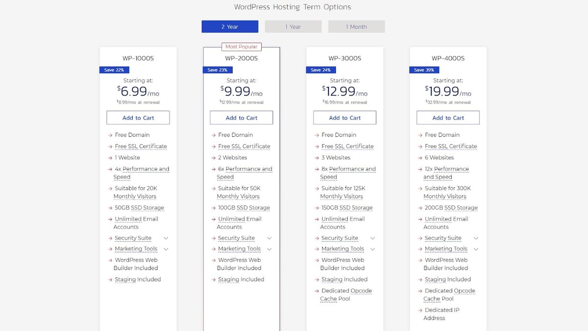Add the WP-4000S plan to cart

[x=448, y=118]
